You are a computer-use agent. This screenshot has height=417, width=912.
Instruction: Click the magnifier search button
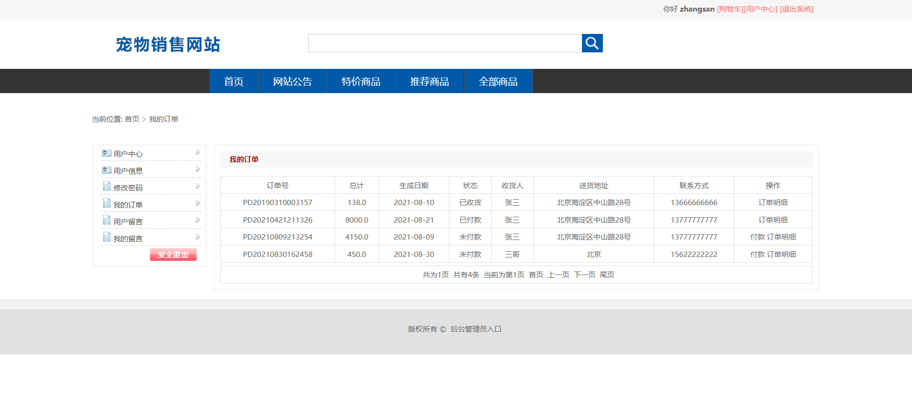(592, 43)
